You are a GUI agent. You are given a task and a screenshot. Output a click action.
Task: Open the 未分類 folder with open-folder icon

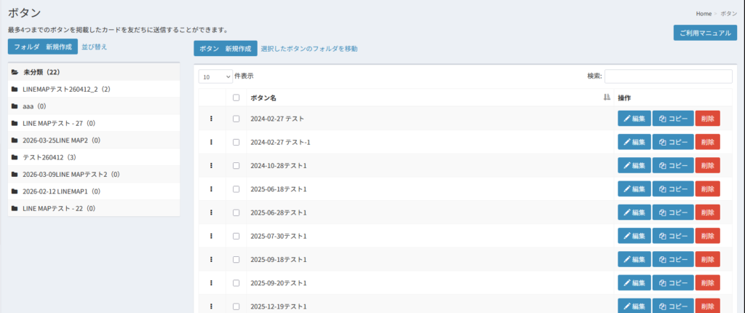pos(15,72)
